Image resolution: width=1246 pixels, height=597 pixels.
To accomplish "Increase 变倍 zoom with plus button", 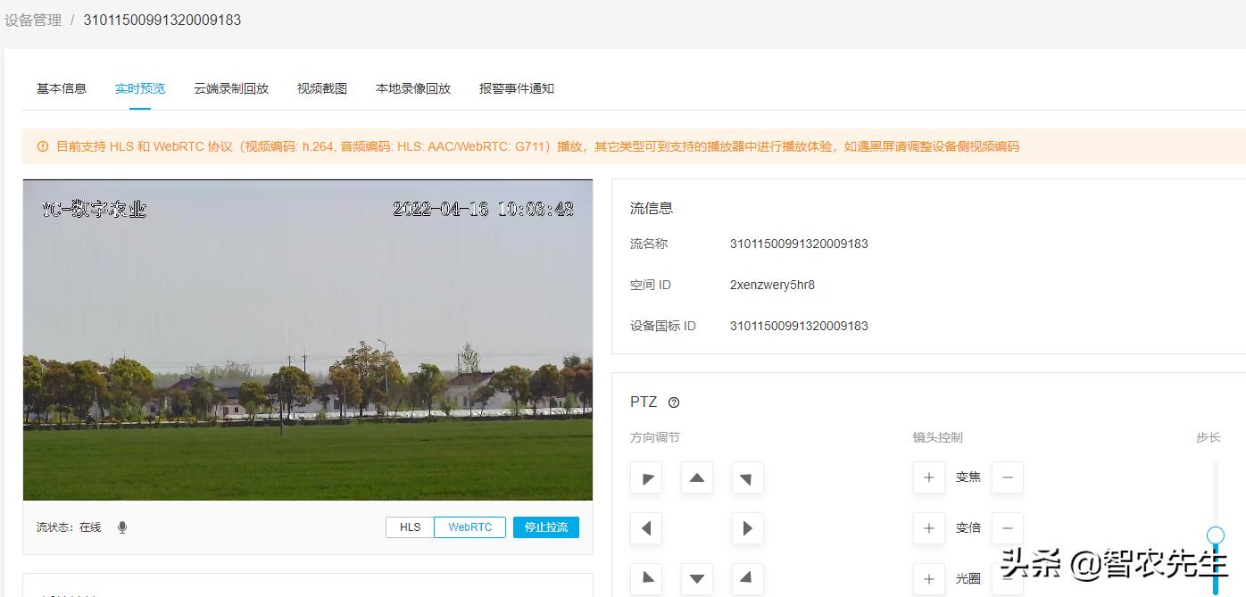I will pos(928,528).
